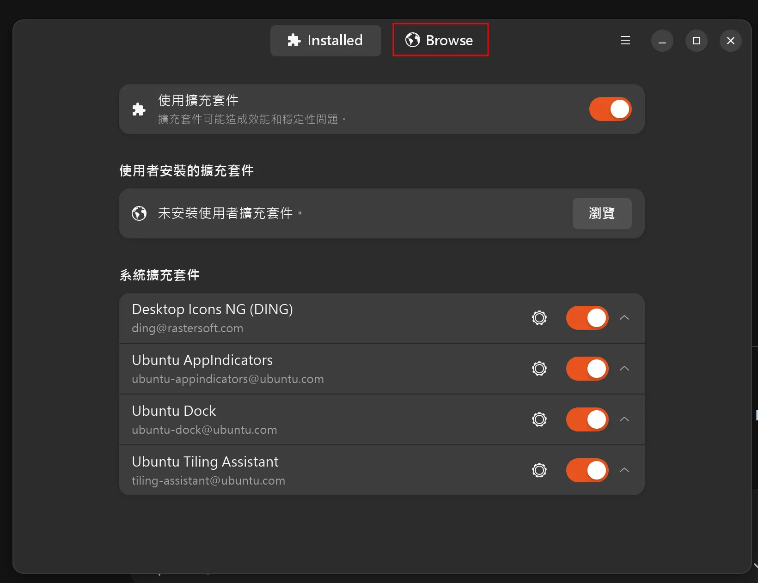Screen dimensions: 758x583
Task: Collapse Desktop Icons NG details chevron
Action: point(624,318)
